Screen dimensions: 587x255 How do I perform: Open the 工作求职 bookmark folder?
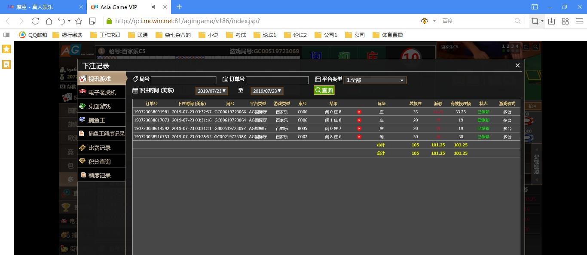[x=105, y=35]
